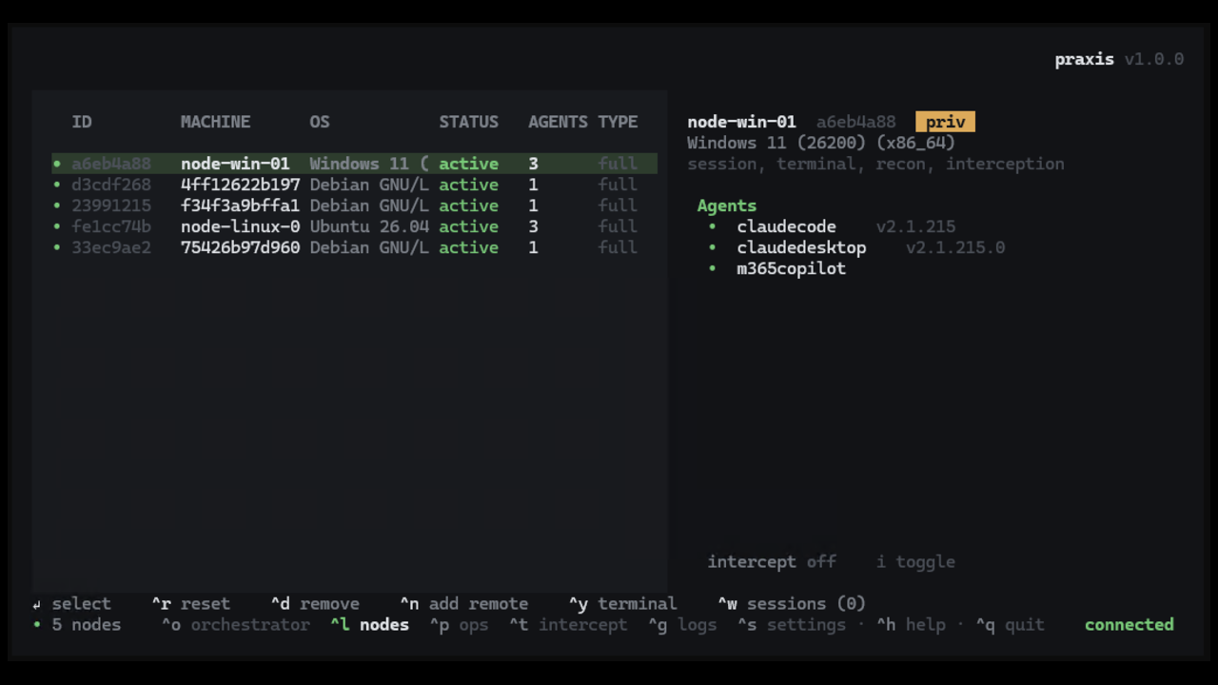Viewport: 1218px width, 685px height.
Task: Click machine name node-win-01 in the table
Action: [235, 164]
